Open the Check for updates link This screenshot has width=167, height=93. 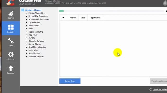click(x=160, y=90)
